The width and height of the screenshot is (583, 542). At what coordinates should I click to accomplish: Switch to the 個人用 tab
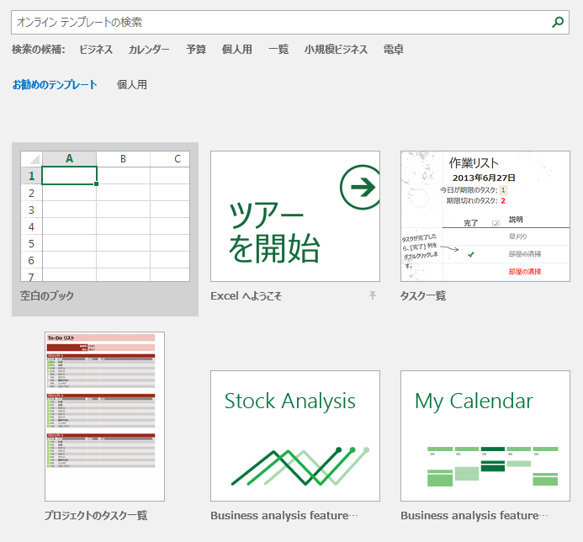pos(131,85)
